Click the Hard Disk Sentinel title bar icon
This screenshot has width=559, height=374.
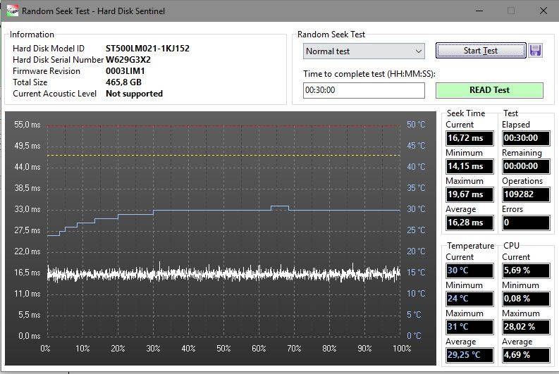pos(12,11)
